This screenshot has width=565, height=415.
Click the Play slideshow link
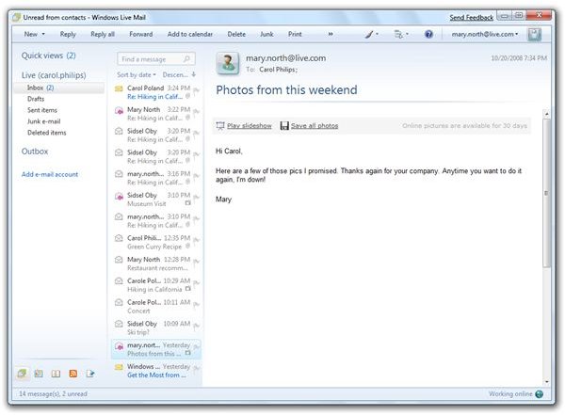[250, 125]
